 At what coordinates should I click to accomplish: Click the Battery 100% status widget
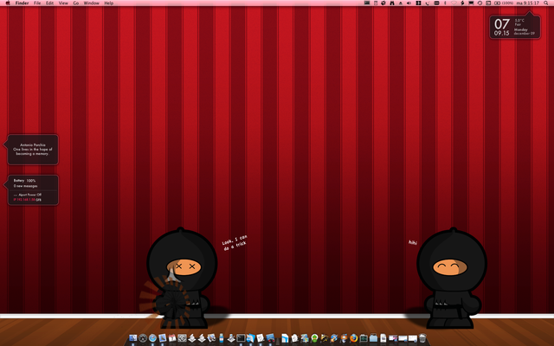point(33,189)
